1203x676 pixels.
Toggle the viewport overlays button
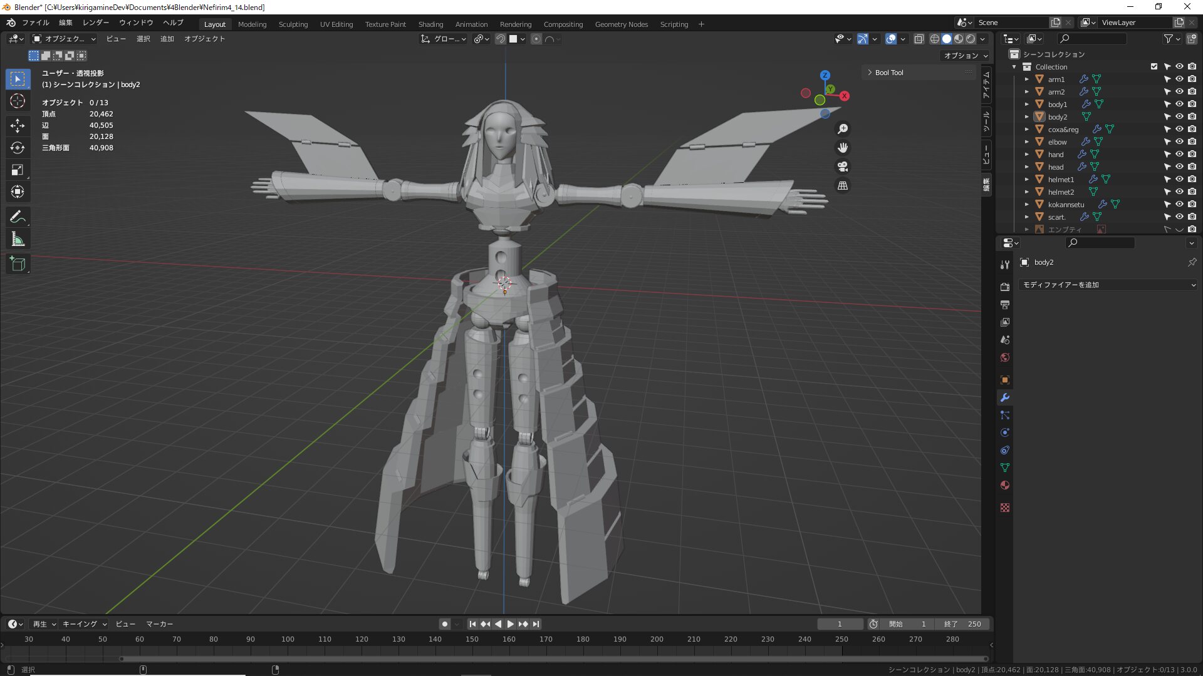click(891, 39)
